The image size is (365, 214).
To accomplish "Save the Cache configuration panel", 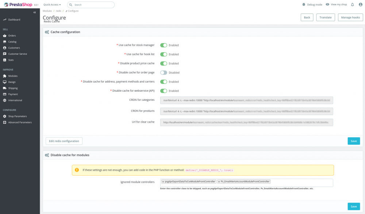I will tap(354, 141).
